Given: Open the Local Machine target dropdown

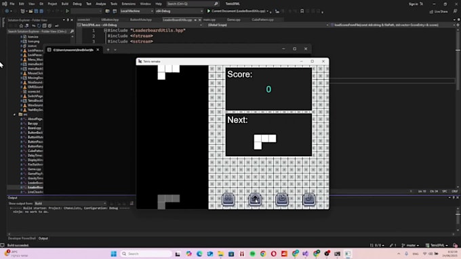Looking at the screenshot, I should pos(137,11).
